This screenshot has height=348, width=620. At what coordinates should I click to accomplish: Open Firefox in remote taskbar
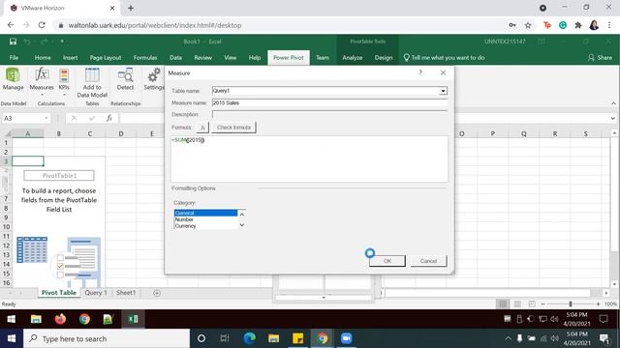coord(60,319)
